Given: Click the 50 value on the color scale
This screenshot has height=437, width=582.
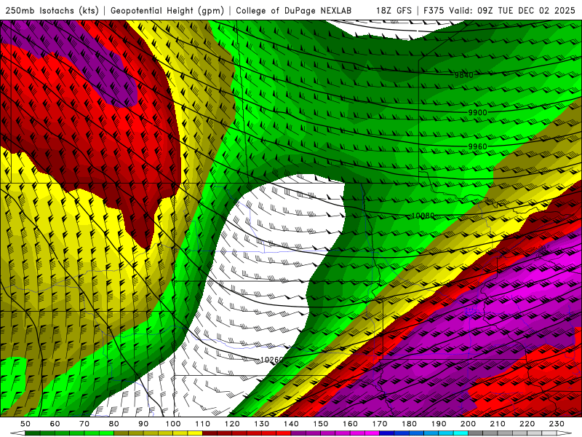Looking at the screenshot, I should 25,424.
